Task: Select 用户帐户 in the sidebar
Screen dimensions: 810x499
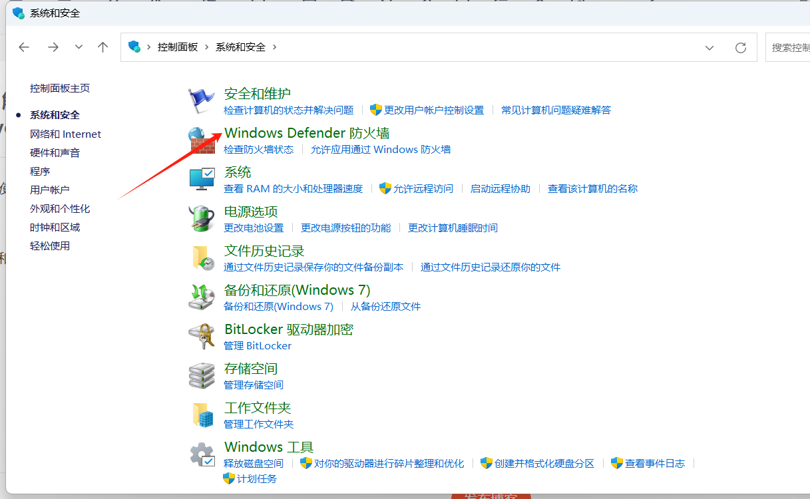Action: 50,190
